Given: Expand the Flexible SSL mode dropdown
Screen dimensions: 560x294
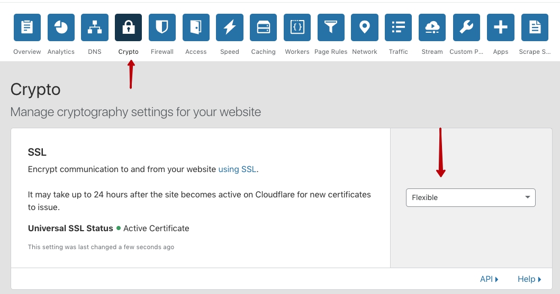Looking at the screenshot, I should coord(471,197).
